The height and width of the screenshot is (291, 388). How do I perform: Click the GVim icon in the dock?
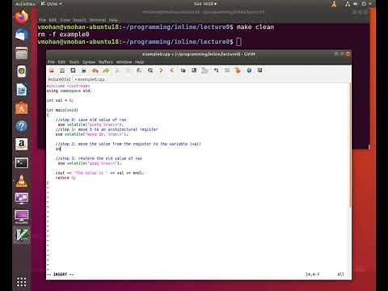coord(22,235)
